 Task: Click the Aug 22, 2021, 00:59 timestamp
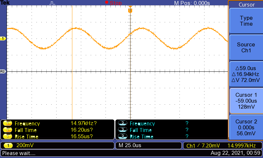coord(235,153)
